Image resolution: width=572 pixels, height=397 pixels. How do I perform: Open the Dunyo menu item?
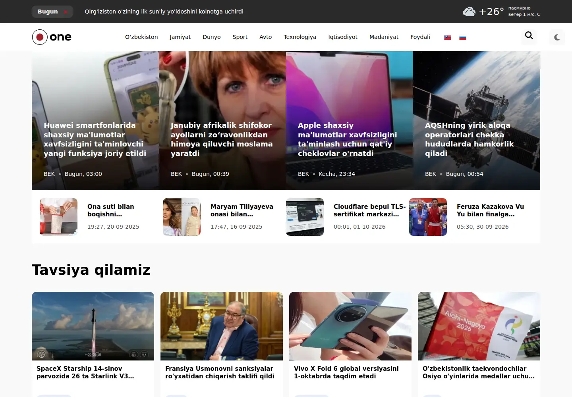tap(212, 37)
